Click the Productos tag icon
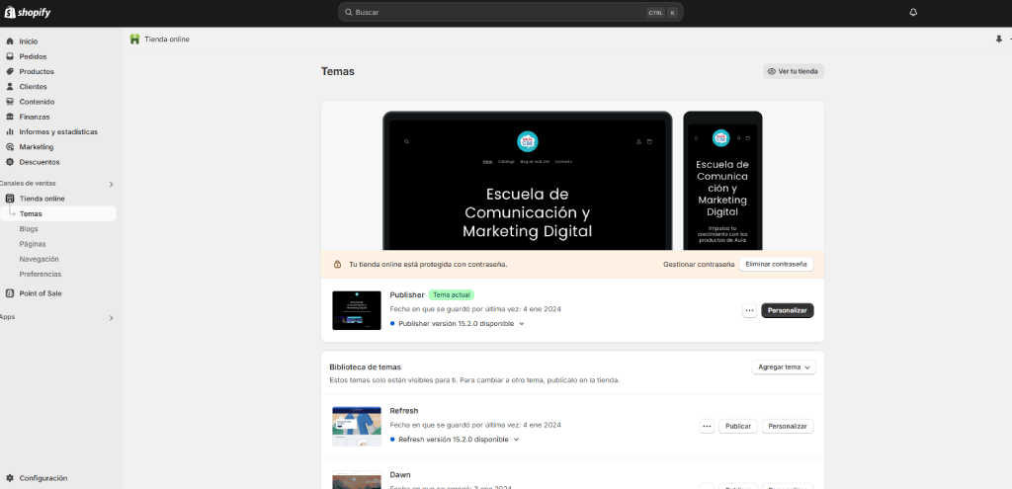The height and width of the screenshot is (489, 1012). coord(10,71)
